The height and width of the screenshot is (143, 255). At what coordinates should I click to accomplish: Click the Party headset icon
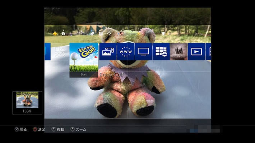pyautogui.click(x=109, y=34)
